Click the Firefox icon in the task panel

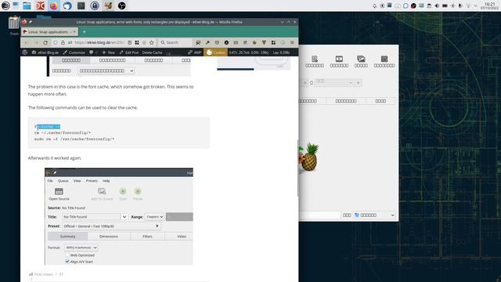[x=54, y=5]
